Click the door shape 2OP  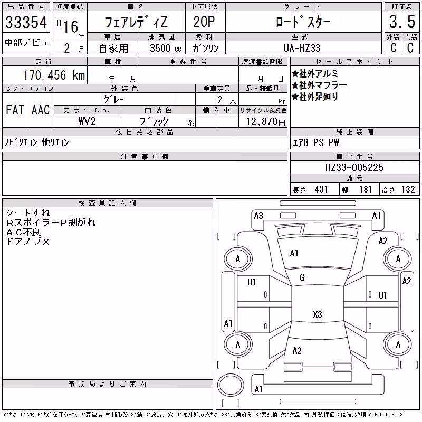204,22
